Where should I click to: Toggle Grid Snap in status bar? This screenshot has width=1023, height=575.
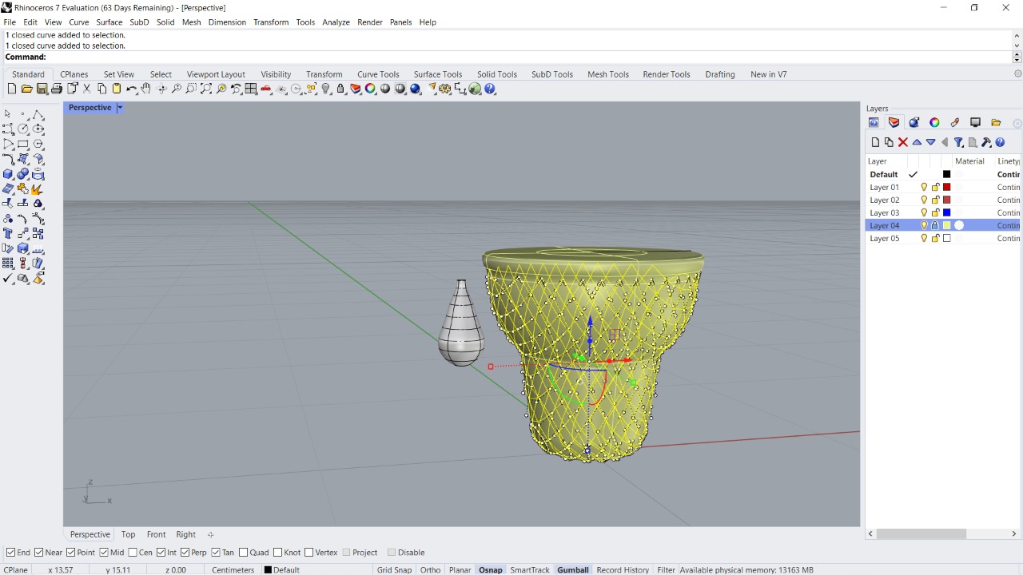pyautogui.click(x=394, y=570)
